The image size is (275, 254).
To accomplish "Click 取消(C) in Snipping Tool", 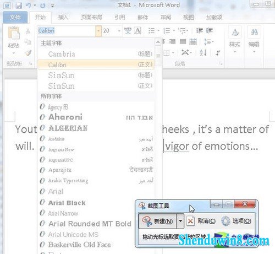I will click(201, 221).
